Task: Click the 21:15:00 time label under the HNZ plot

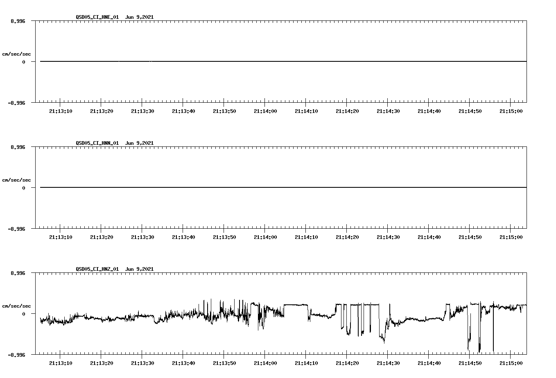Action: (x=511, y=363)
